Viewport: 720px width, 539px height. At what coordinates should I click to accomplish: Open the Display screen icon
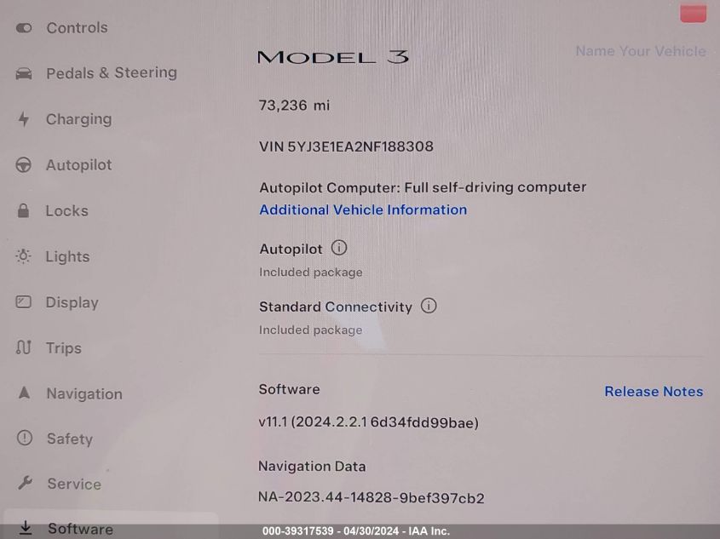(23, 301)
